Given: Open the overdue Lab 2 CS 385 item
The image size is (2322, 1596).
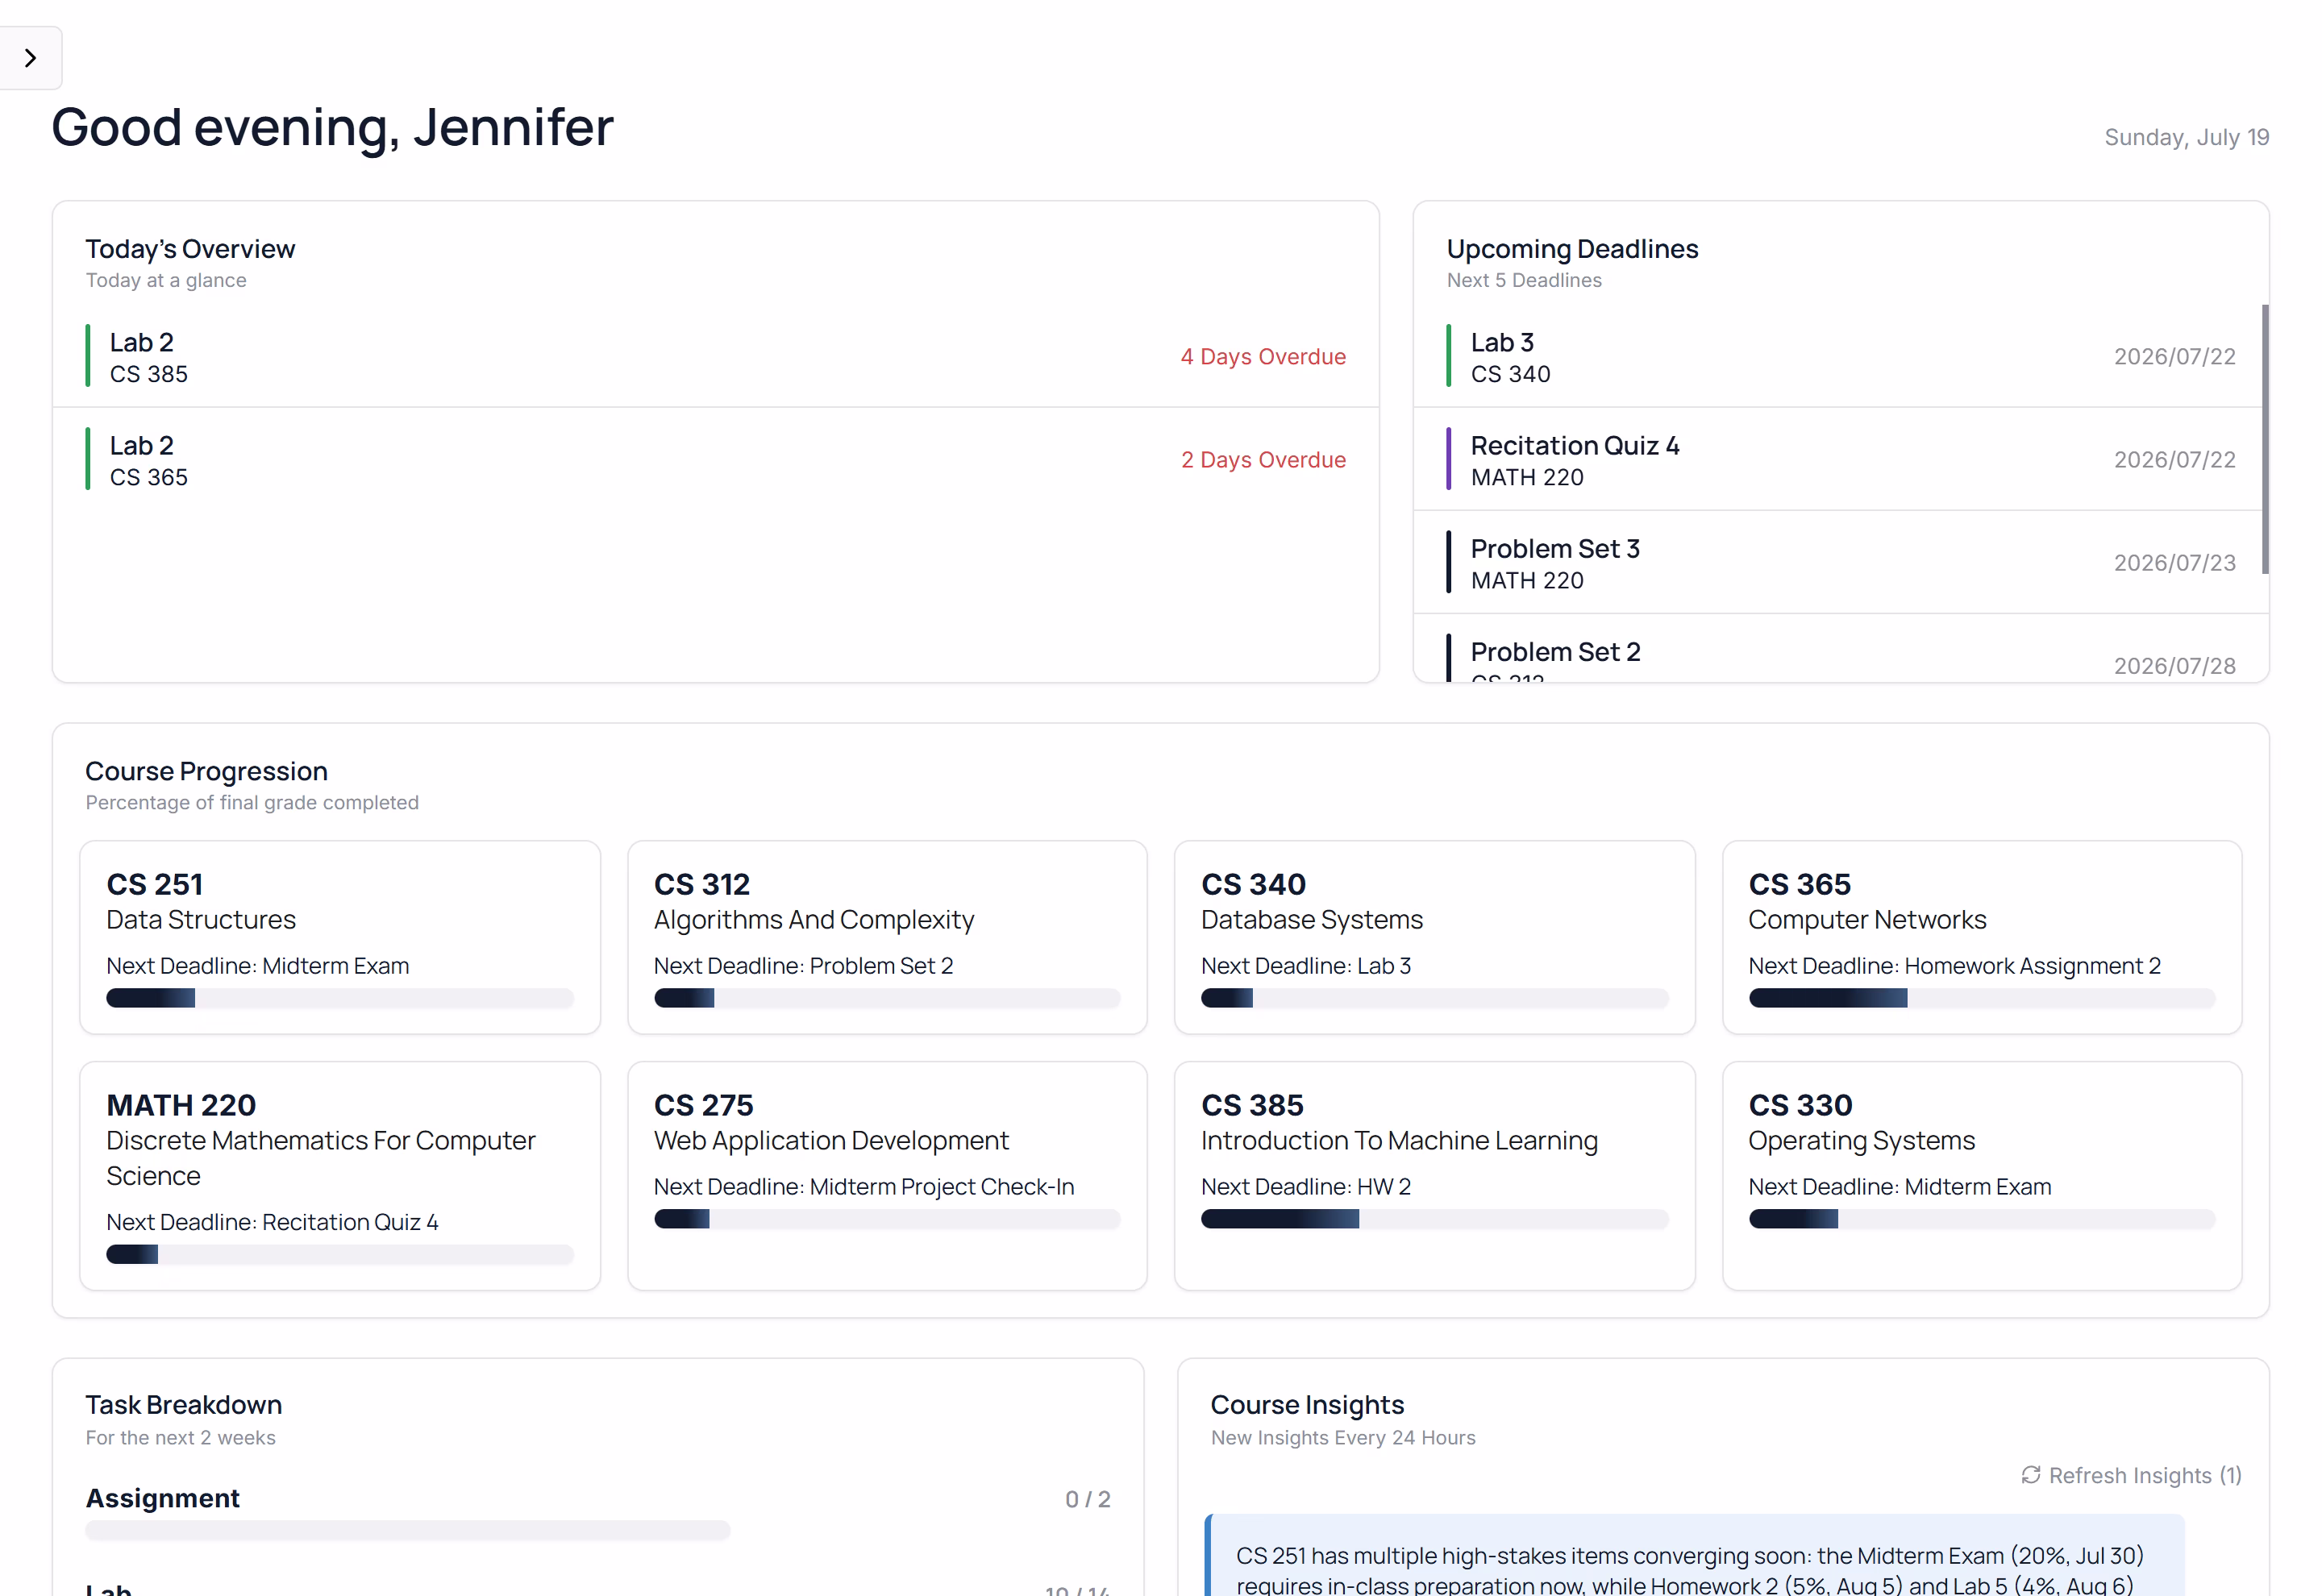Looking at the screenshot, I should (716, 356).
